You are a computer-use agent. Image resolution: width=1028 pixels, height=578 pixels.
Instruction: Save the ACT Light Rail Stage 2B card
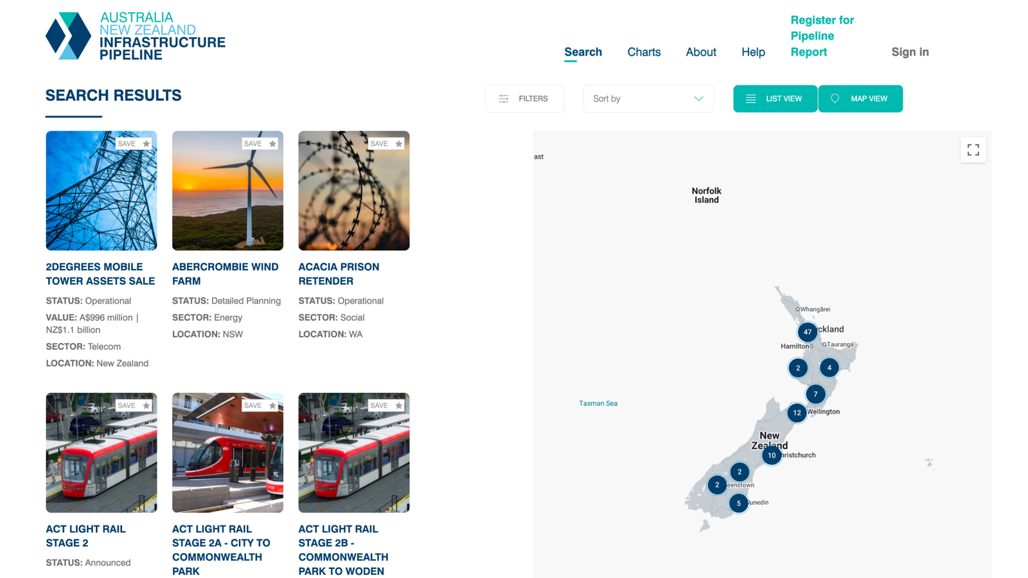tap(386, 406)
